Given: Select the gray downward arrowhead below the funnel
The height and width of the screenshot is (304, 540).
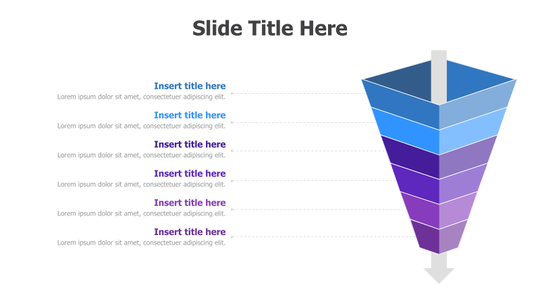Looking at the screenshot, I should tap(439, 275).
